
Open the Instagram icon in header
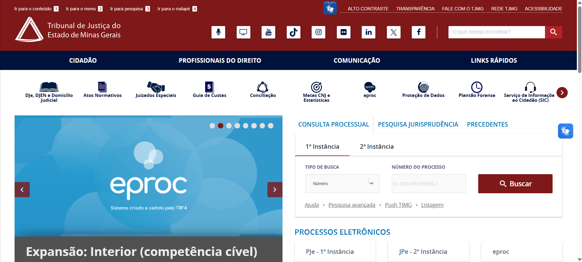pyautogui.click(x=318, y=32)
